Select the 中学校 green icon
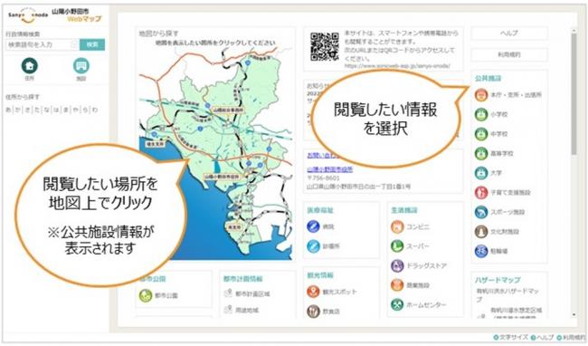The image size is (588, 346). pos(481,134)
